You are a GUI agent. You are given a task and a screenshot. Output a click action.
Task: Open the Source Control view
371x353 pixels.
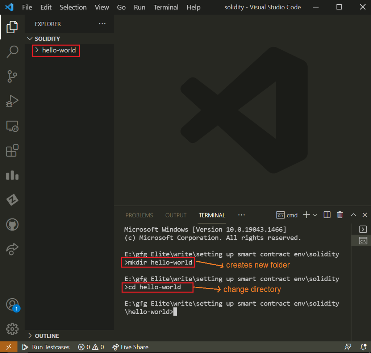tap(12, 76)
